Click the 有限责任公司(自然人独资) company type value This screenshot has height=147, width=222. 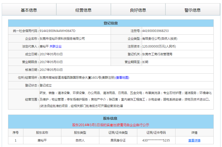coord(160,39)
